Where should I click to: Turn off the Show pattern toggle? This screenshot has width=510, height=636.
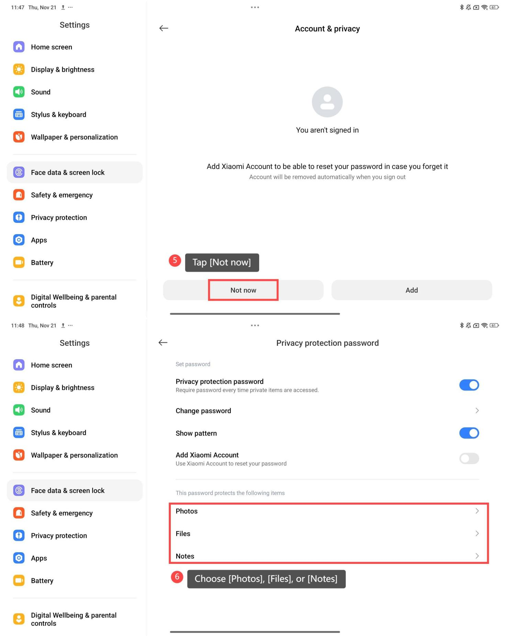point(469,433)
